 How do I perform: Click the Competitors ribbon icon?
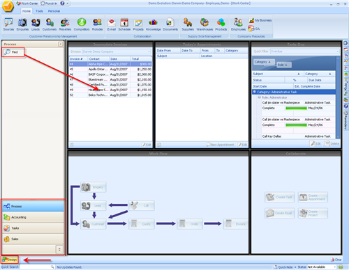82,24
